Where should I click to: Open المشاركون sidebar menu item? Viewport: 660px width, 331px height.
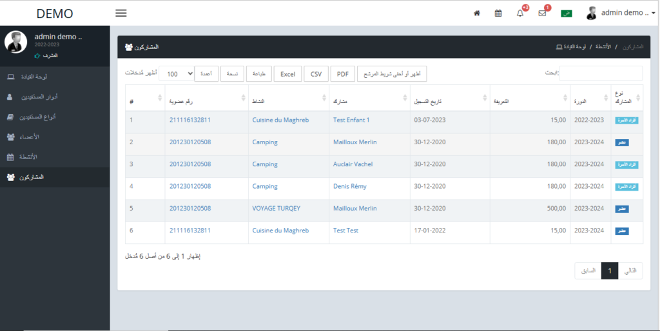[55, 177]
